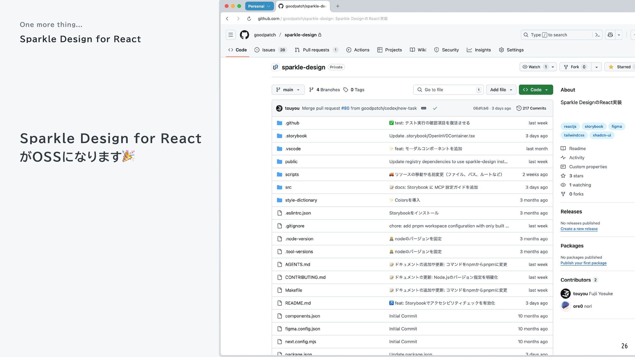Select the shadcn-ui topic tag
Screen dimensions: 635x357
point(602,135)
